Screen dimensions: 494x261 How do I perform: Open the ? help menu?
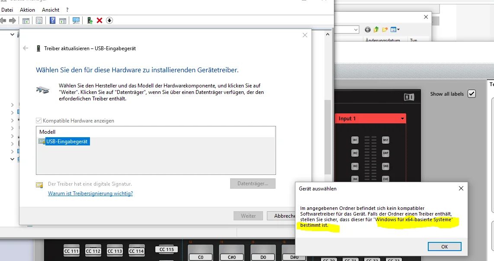pos(67,10)
